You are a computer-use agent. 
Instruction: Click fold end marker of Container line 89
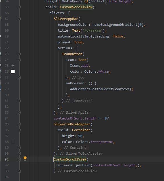click(x=19, y=148)
